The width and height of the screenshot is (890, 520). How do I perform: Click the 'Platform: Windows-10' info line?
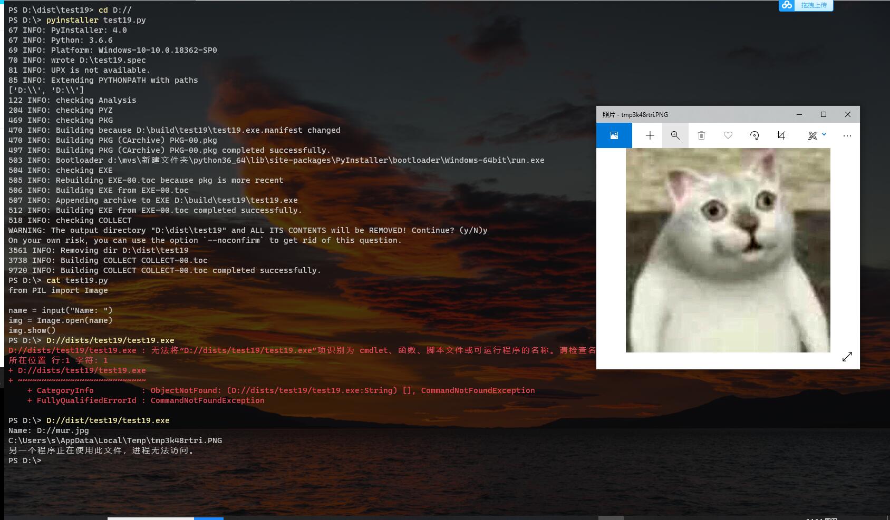[112, 50]
